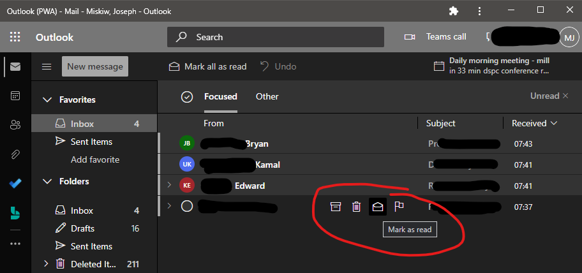
Task: Open Inbox under Favorites
Action: [94, 124]
